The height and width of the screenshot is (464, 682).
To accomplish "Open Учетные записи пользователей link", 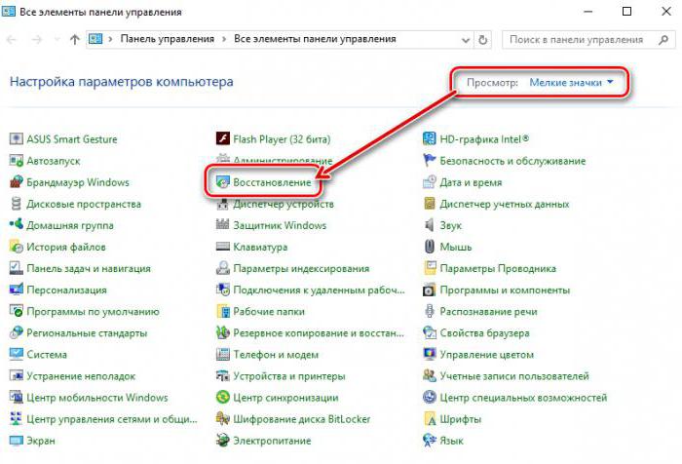I will tap(514, 375).
